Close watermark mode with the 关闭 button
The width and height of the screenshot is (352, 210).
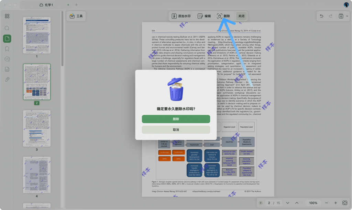coord(241,16)
